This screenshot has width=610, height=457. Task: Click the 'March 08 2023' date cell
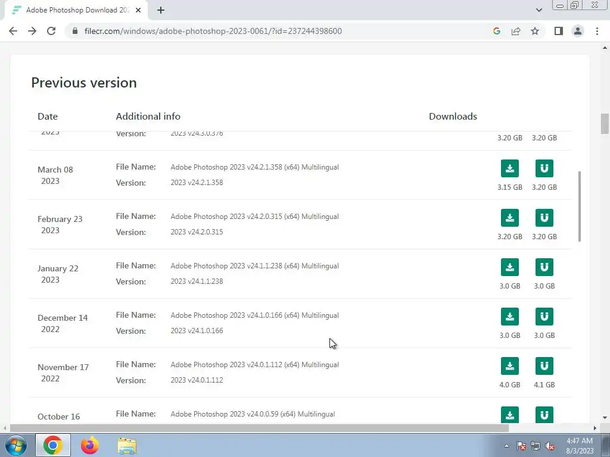(x=55, y=176)
